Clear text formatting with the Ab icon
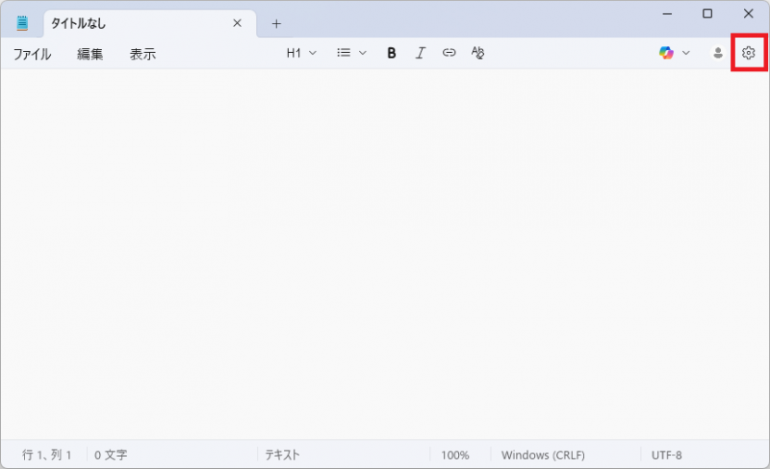Image resolution: width=770 pixels, height=469 pixels. [477, 54]
